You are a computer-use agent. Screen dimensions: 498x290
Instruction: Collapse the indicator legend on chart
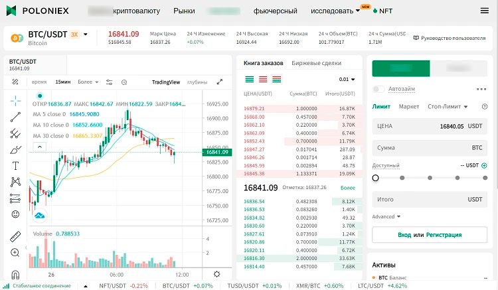[x=41, y=145]
